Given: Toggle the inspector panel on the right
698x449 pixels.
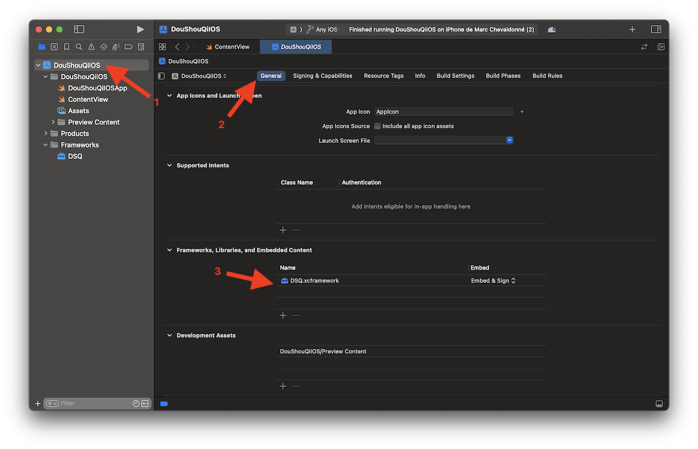Looking at the screenshot, I should click(656, 29).
